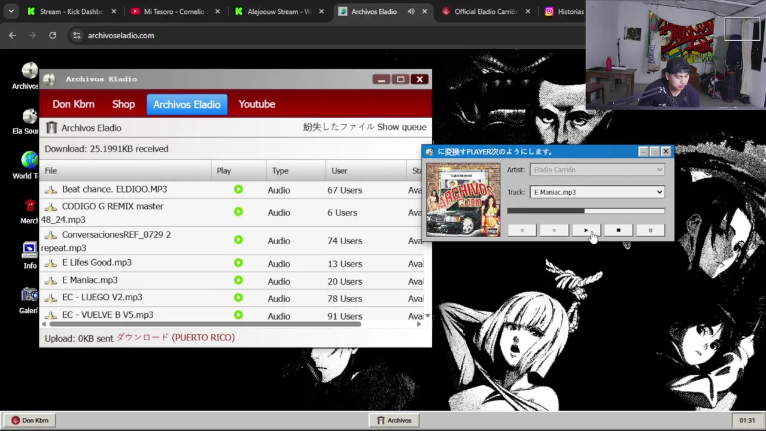Click the player's play button
The height and width of the screenshot is (431, 766).
586,230
